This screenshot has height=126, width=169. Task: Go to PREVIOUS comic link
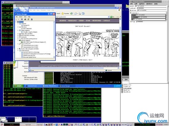[x=83, y=60]
